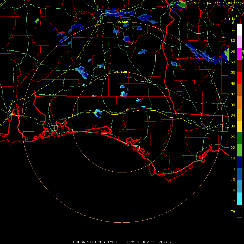
Task: Click the bright red 50 kft legend swatch
Action: pos(239,78)
